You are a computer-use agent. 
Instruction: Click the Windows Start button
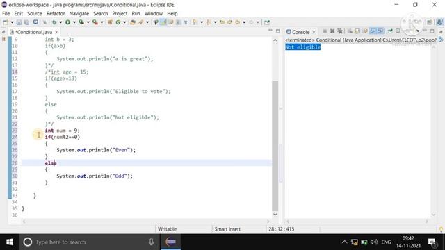click(10, 242)
